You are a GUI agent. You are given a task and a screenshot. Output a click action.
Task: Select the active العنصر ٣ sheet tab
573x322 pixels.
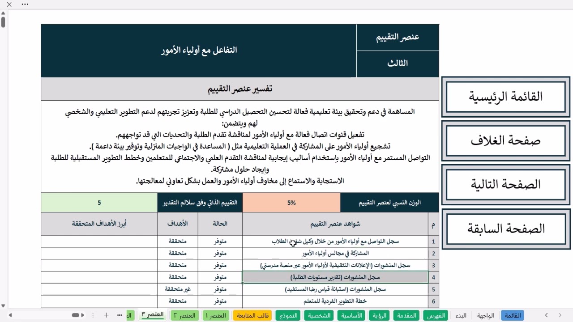[x=153, y=315]
